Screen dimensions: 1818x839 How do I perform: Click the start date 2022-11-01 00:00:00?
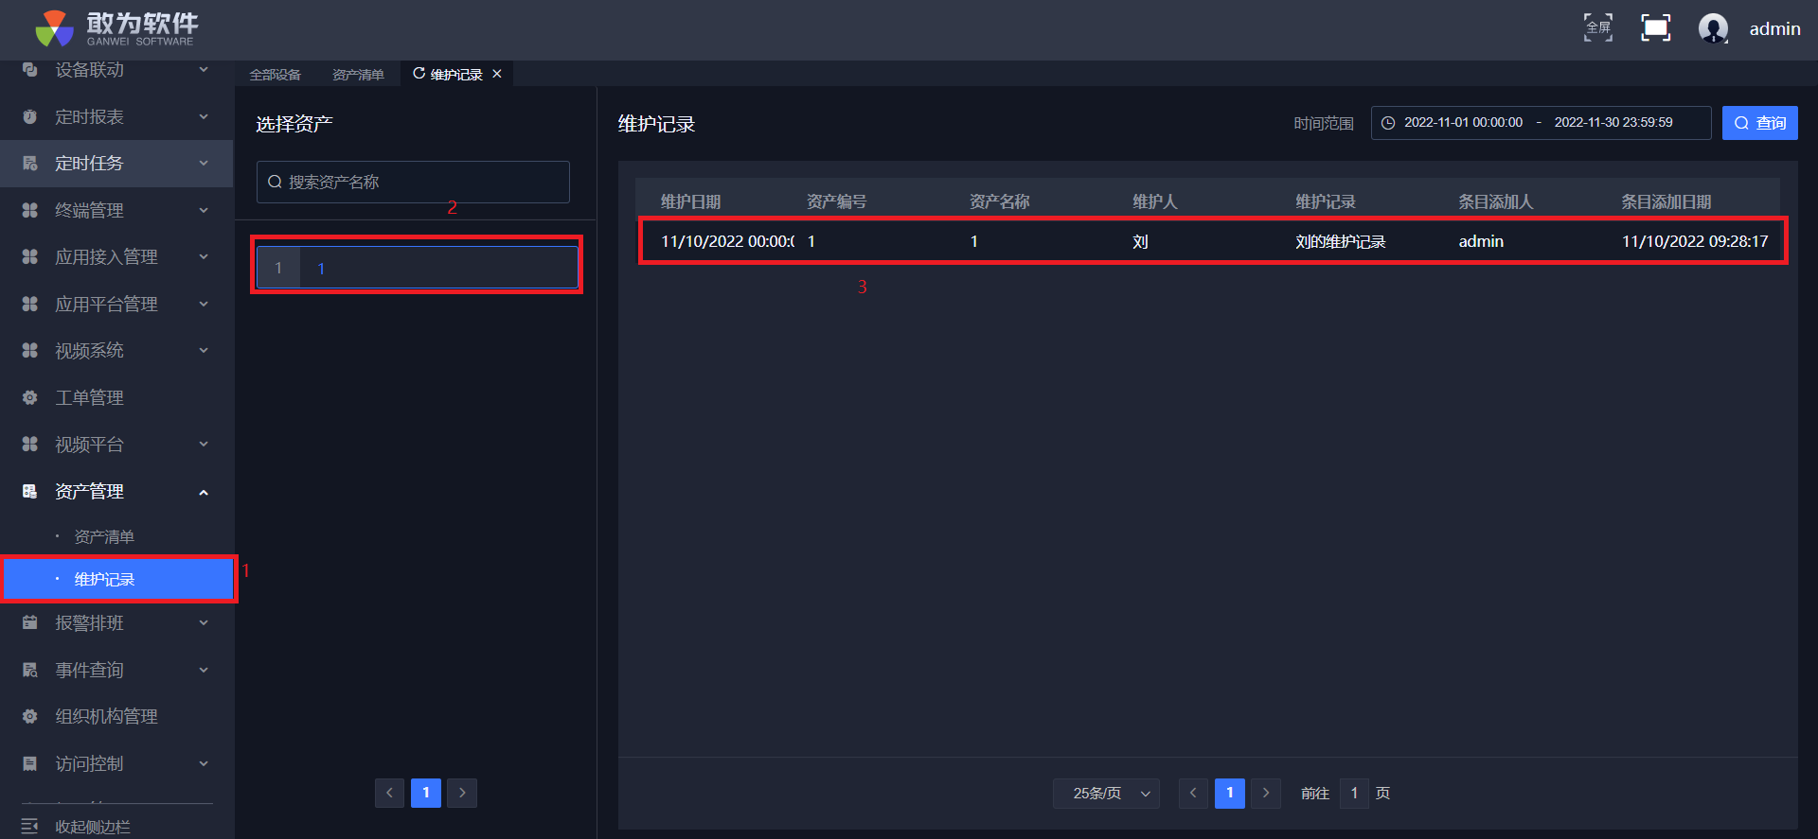(x=1464, y=123)
